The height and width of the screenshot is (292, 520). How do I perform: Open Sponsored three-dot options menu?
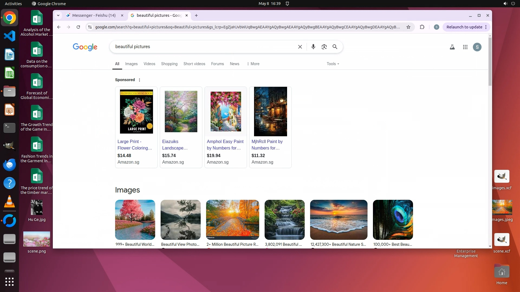tap(139, 80)
